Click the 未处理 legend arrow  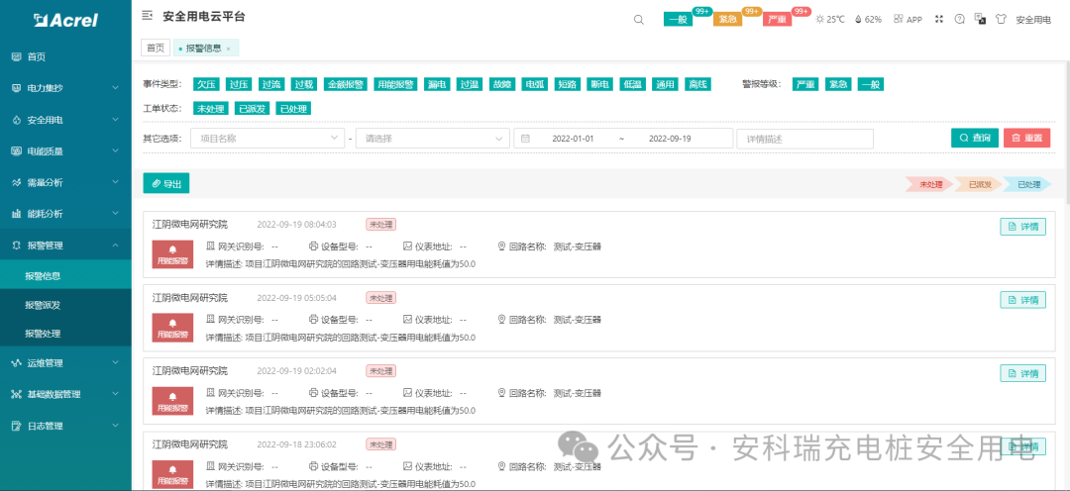click(929, 184)
